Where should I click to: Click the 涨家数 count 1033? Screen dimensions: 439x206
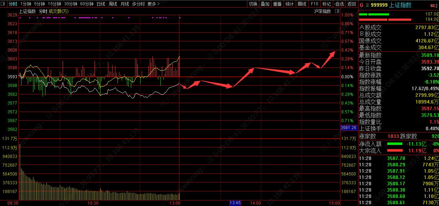tap(393, 136)
